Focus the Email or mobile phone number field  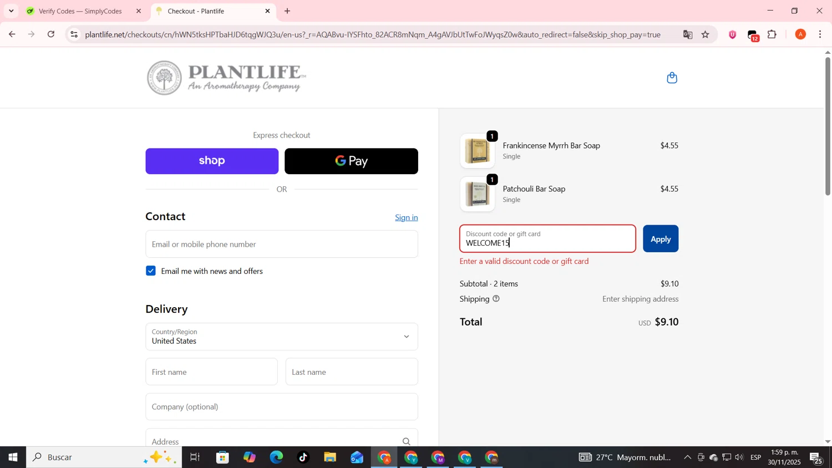[282, 244]
